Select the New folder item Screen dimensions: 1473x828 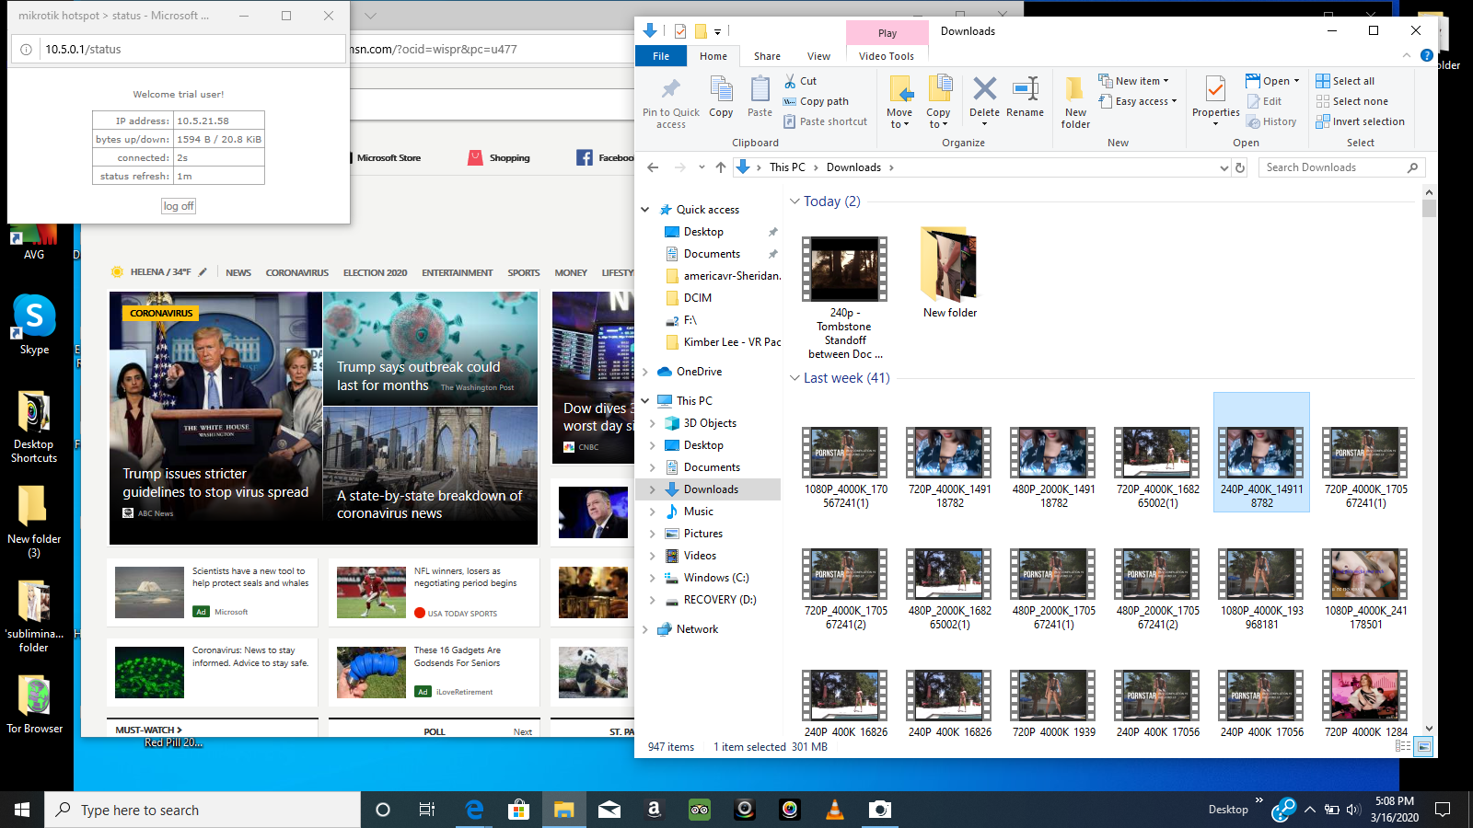click(950, 273)
